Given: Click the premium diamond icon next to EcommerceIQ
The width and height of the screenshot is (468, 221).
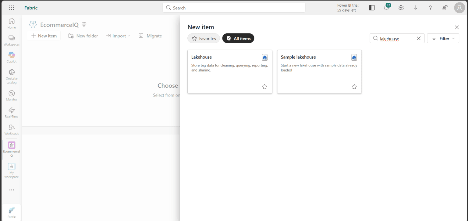Looking at the screenshot, I should tap(84, 25).
